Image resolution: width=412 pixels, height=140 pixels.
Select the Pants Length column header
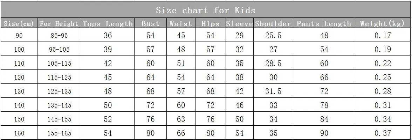point(324,23)
